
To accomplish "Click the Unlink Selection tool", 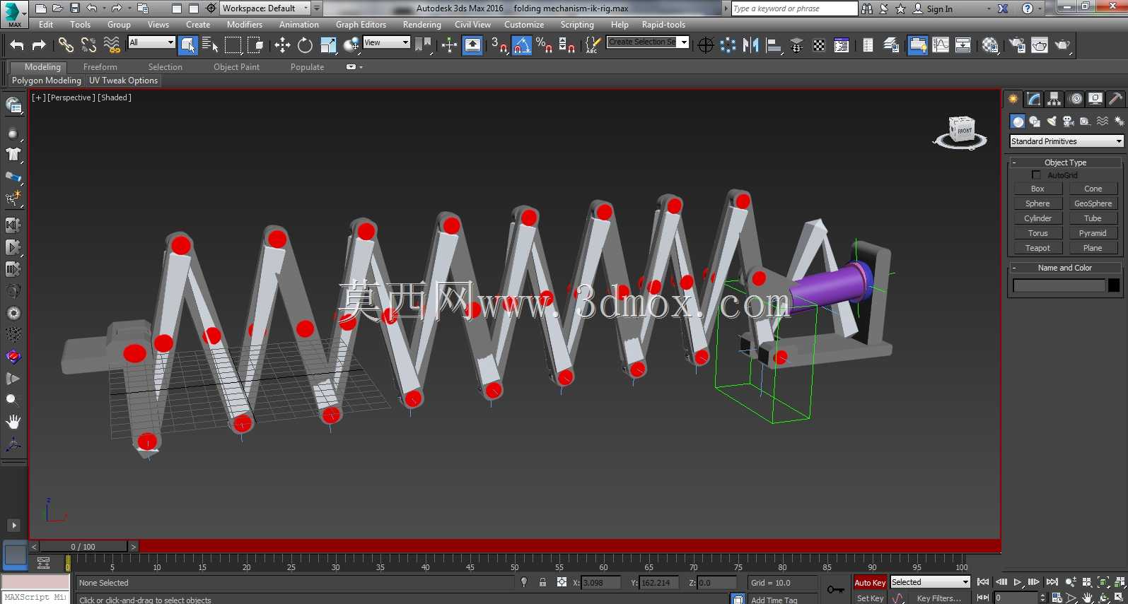I will point(88,45).
